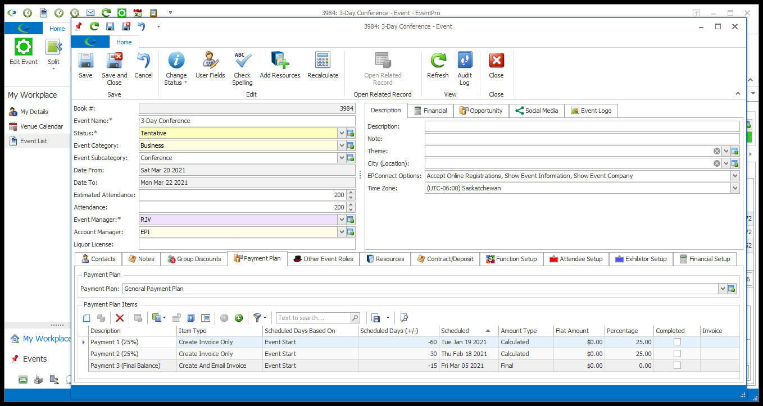Image resolution: width=763 pixels, height=406 pixels.
Task: Click the envelope icon in the EventPro title bar
Action: pyautogui.click(x=90, y=12)
